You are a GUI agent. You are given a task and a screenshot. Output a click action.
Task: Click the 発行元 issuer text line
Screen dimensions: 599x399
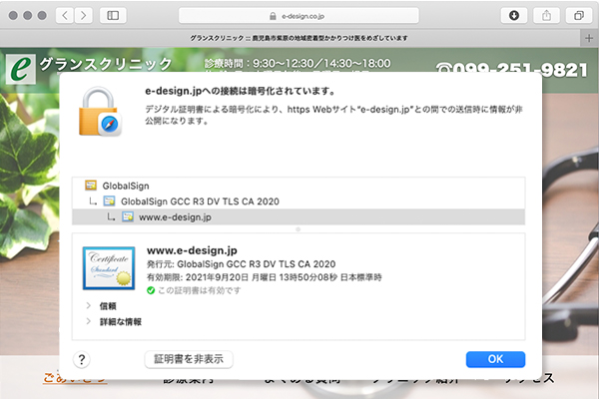coord(241,264)
